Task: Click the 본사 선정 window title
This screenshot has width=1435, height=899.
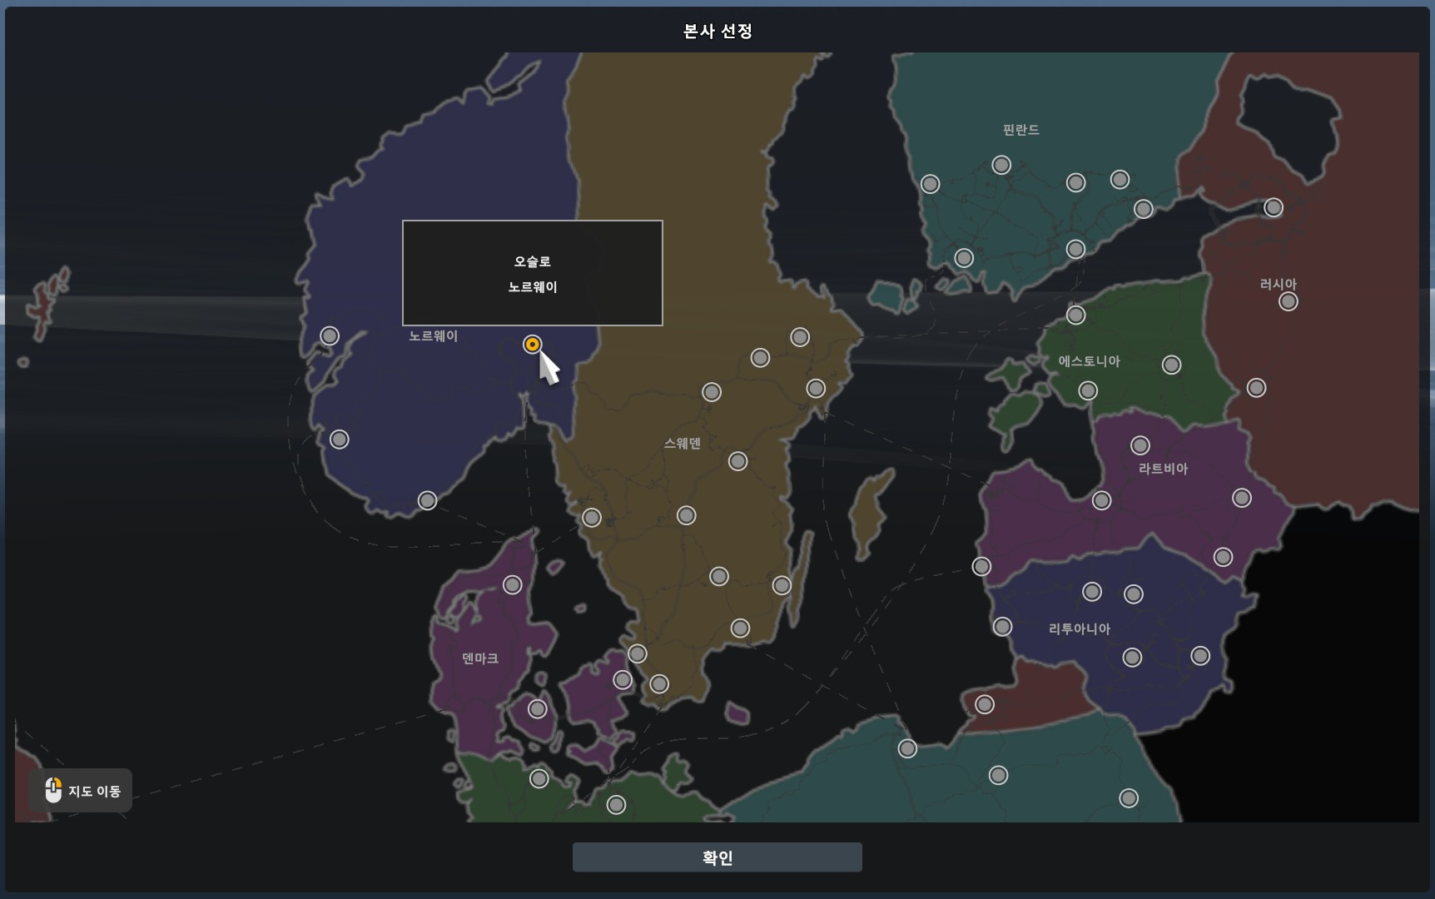Action: (x=717, y=31)
